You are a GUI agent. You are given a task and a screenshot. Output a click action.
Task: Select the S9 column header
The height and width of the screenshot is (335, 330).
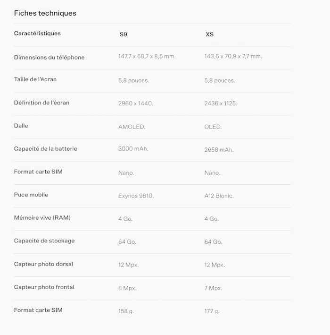(123, 34)
